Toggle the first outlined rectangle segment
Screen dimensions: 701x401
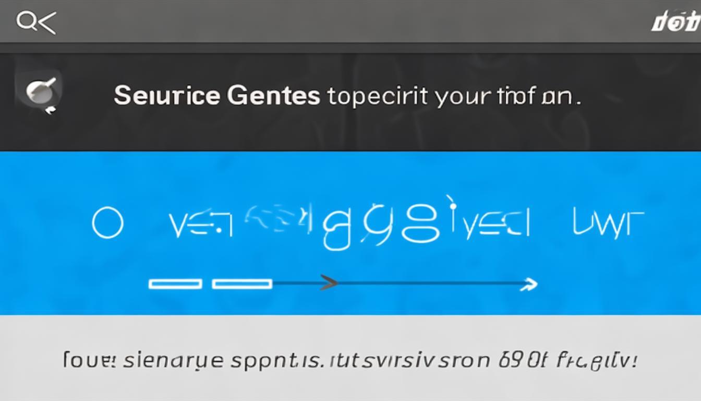(x=175, y=284)
